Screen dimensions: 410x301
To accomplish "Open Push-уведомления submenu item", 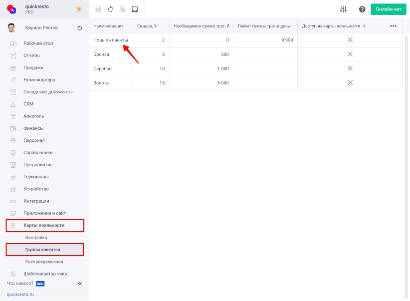I will [x=44, y=262].
